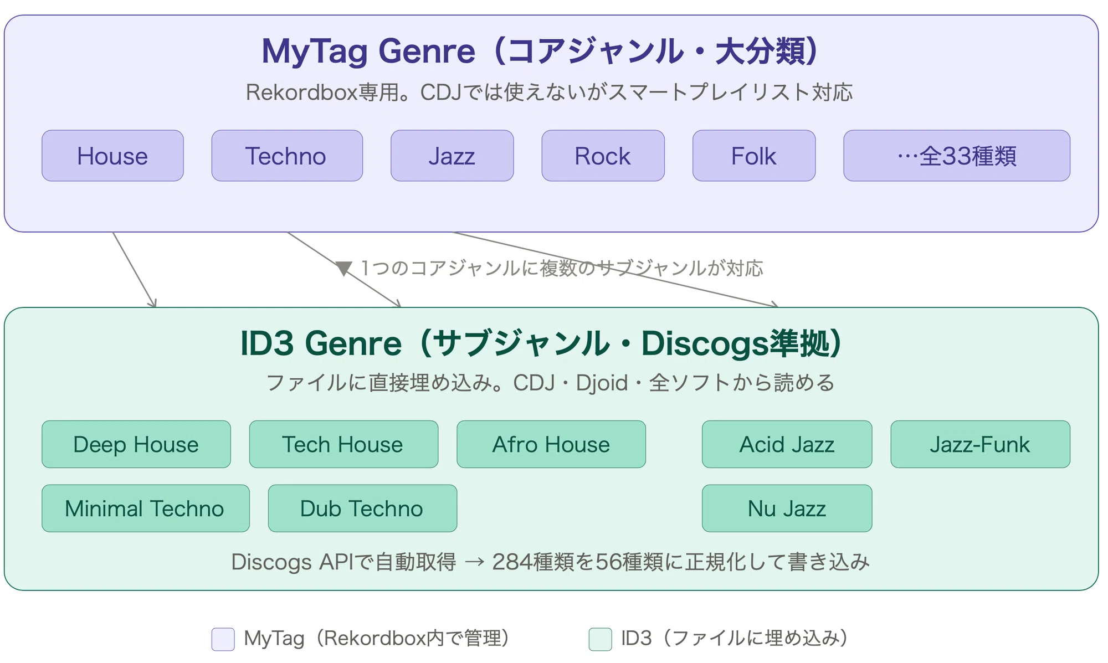This screenshot has height=663, width=1108.
Task: Click the green ID3 legend swatch
Action: [x=601, y=639]
